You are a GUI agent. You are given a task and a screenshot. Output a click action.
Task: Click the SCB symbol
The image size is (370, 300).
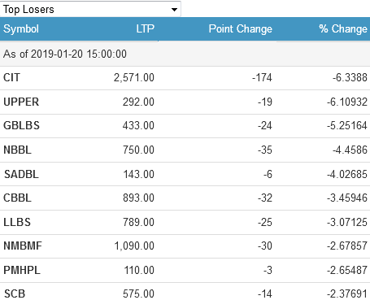click(x=15, y=293)
